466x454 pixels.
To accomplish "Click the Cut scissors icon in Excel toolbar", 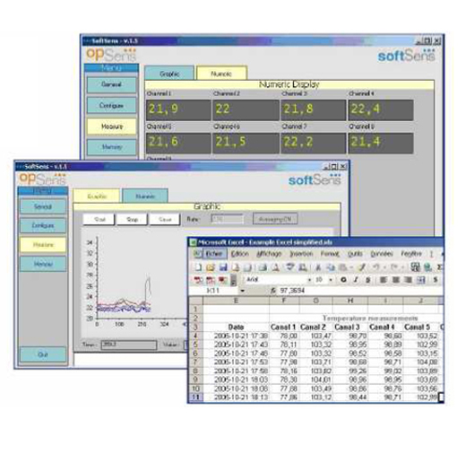I will pyautogui.click(x=318, y=267).
